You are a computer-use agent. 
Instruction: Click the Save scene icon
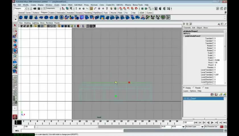(x=39, y=8)
